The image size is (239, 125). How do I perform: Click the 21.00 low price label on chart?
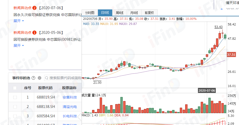point(97,82)
